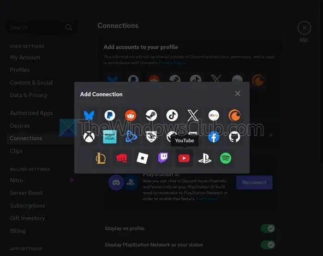This screenshot has height=256, width=323.
Task: Toggle Display PlayStation Network as your status
Action: tap(268, 244)
